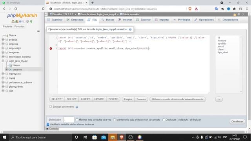This screenshot has width=251, height=141.
Task: Click the red error marker on line 3
Action: 51,49
